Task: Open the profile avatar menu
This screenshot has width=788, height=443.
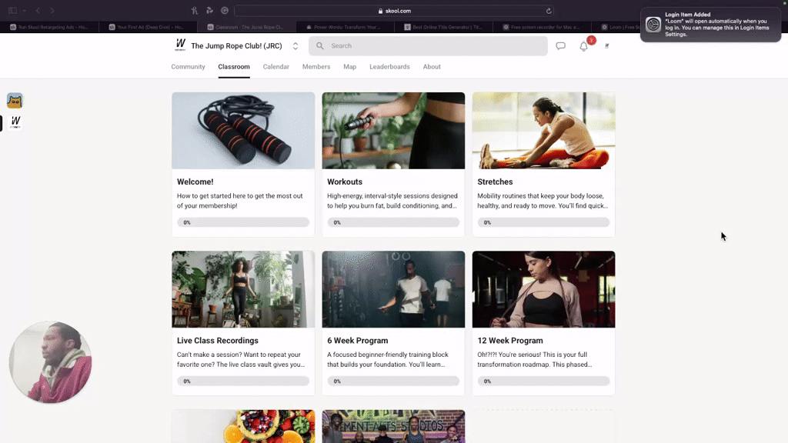Action: (606, 45)
